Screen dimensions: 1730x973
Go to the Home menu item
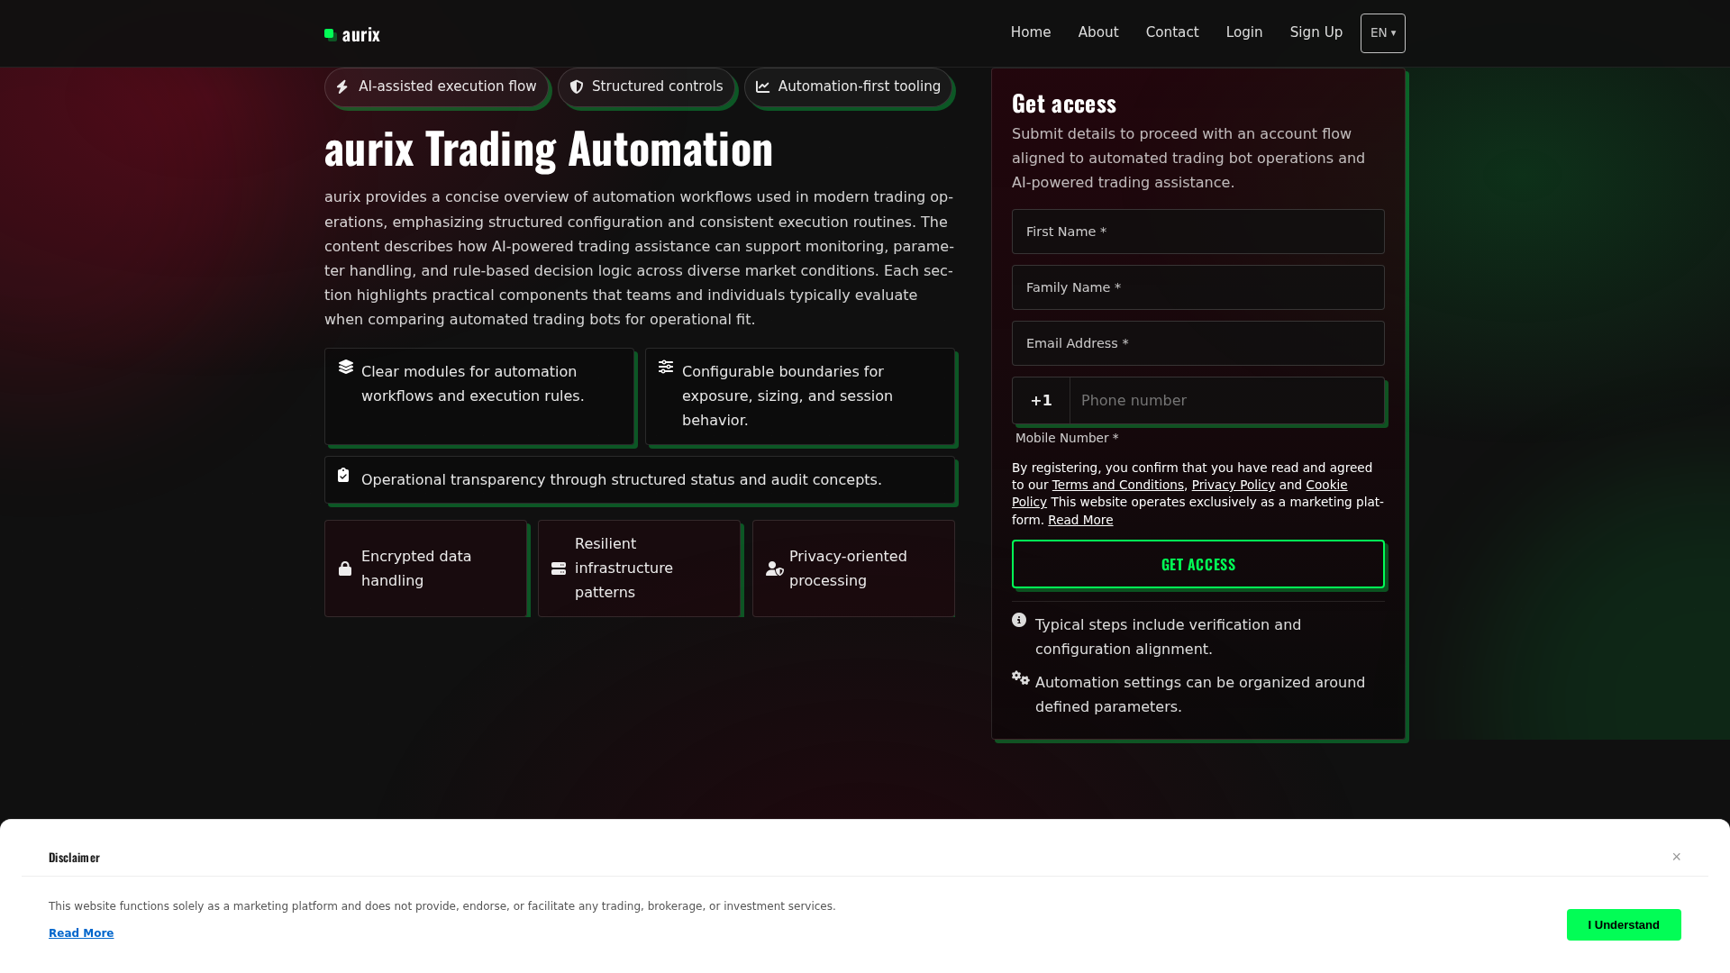[1031, 32]
